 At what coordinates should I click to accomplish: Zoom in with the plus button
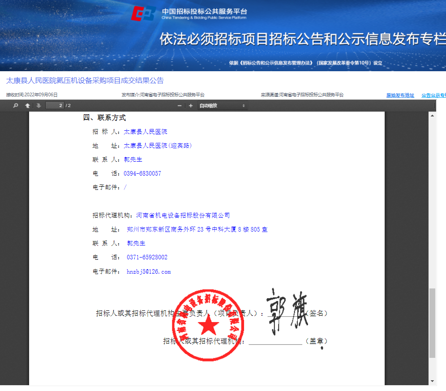click(190, 106)
